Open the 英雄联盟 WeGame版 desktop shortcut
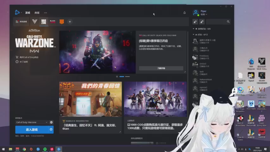The width and height of the screenshot is (270, 152). point(251,121)
